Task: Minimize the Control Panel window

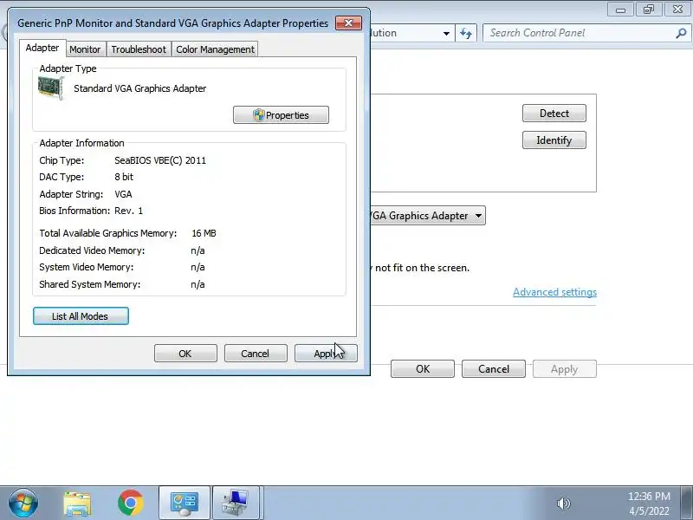Action: pos(620,10)
